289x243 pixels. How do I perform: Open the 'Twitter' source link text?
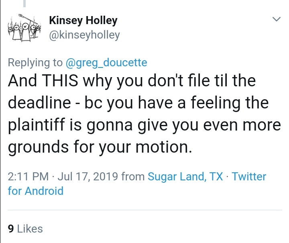click(249, 176)
